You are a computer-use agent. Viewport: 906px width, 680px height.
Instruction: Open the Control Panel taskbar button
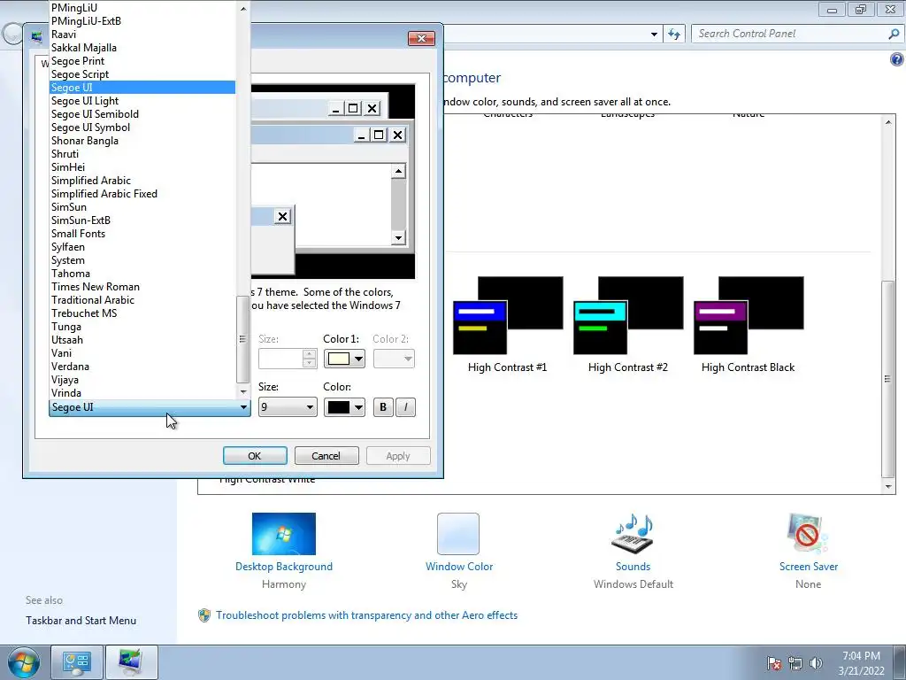[77, 662]
